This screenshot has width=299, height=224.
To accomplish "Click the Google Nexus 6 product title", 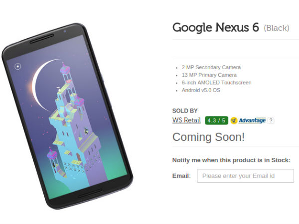I will pyautogui.click(x=215, y=27).
